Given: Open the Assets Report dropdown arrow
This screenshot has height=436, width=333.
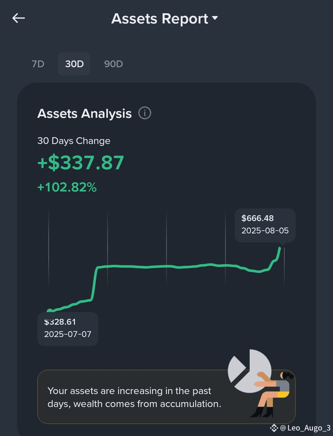Looking at the screenshot, I should click(215, 18).
